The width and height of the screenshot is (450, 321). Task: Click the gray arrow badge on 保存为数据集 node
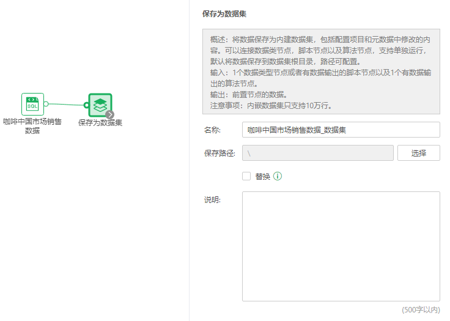pyautogui.click(x=110, y=114)
